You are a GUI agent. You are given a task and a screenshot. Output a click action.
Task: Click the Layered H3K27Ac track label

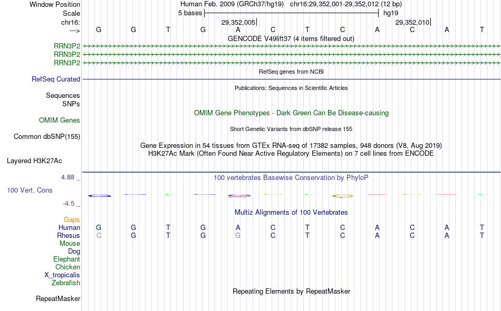pos(34,161)
